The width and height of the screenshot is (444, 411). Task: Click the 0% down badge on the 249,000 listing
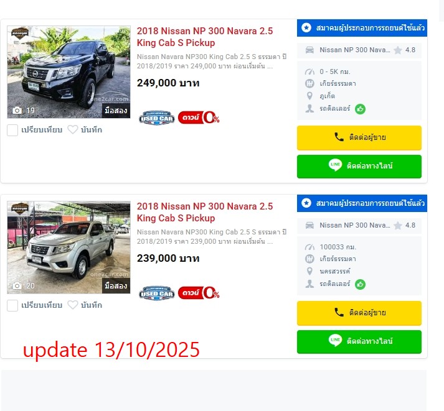pos(199,118)
